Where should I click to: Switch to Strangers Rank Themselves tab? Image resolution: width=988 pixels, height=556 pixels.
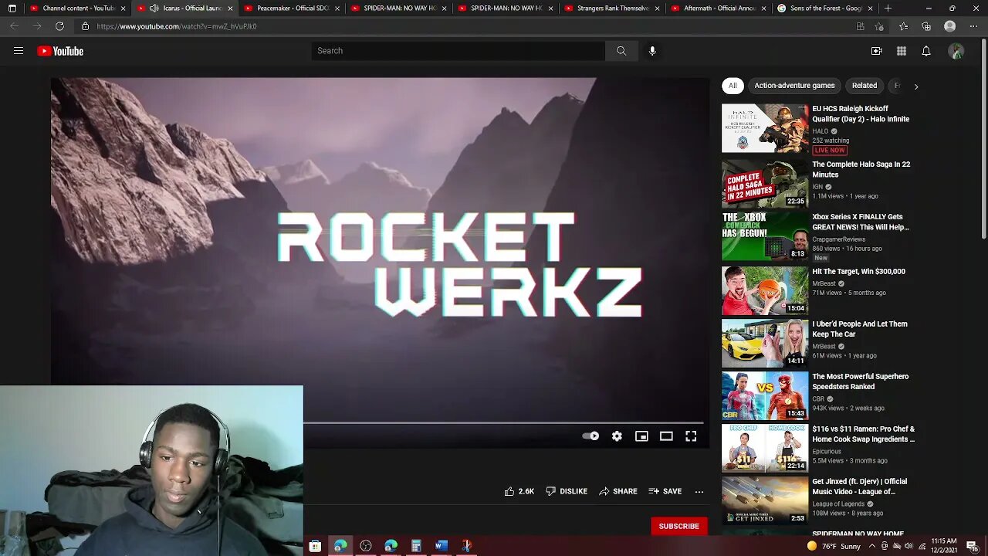point(612,8)
